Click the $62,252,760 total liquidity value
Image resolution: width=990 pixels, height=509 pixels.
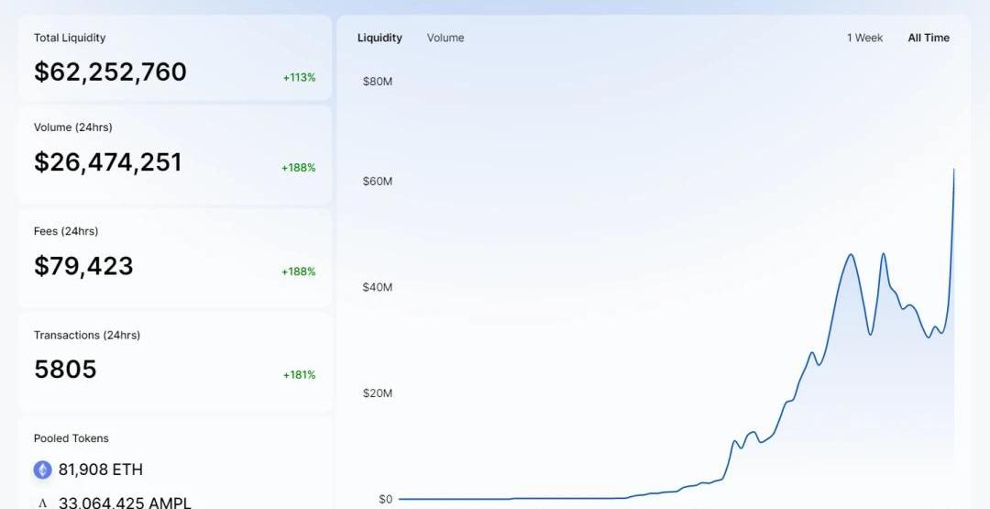coord(110,72)
